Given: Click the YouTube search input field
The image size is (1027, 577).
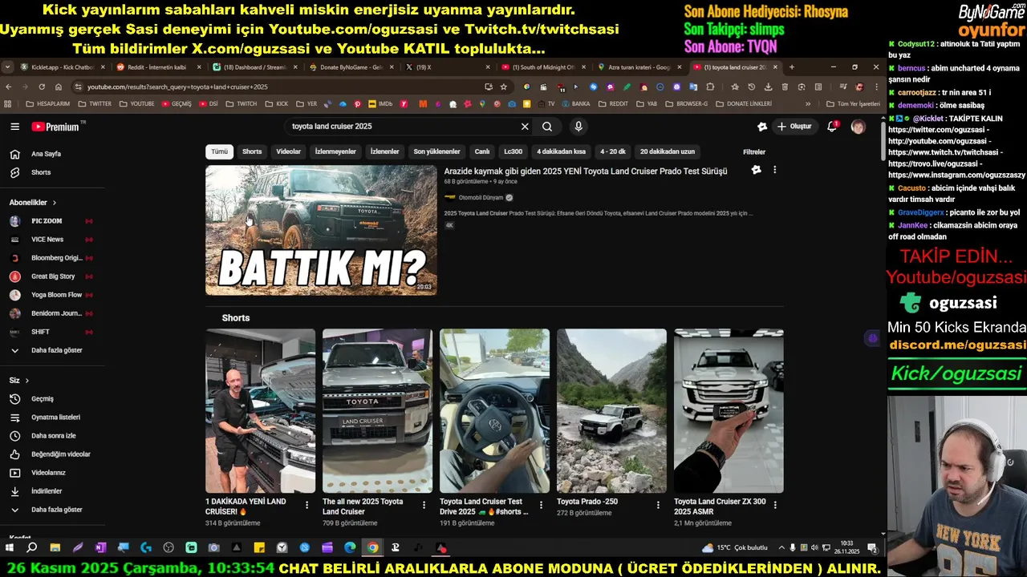Looking at the screenshot, I should point(401,127).
